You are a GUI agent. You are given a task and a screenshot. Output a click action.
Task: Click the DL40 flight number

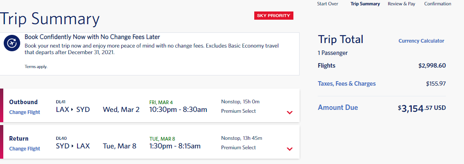coord(61,138)
